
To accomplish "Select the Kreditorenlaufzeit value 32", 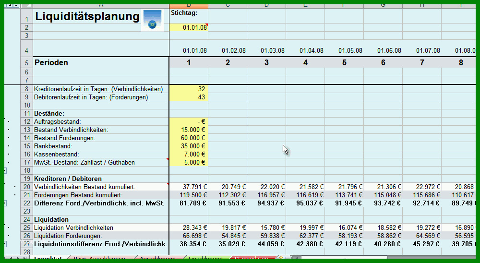I will pos(189,89).
